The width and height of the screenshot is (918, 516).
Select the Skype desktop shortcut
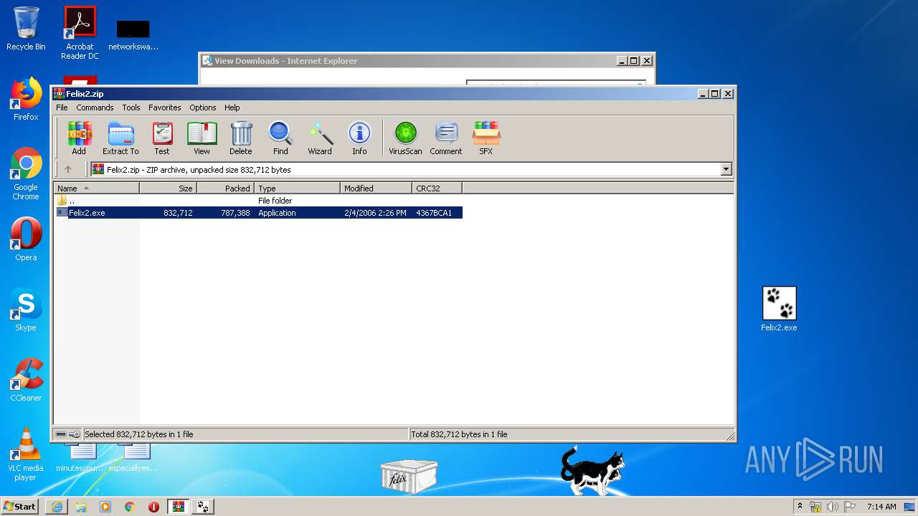26,310
